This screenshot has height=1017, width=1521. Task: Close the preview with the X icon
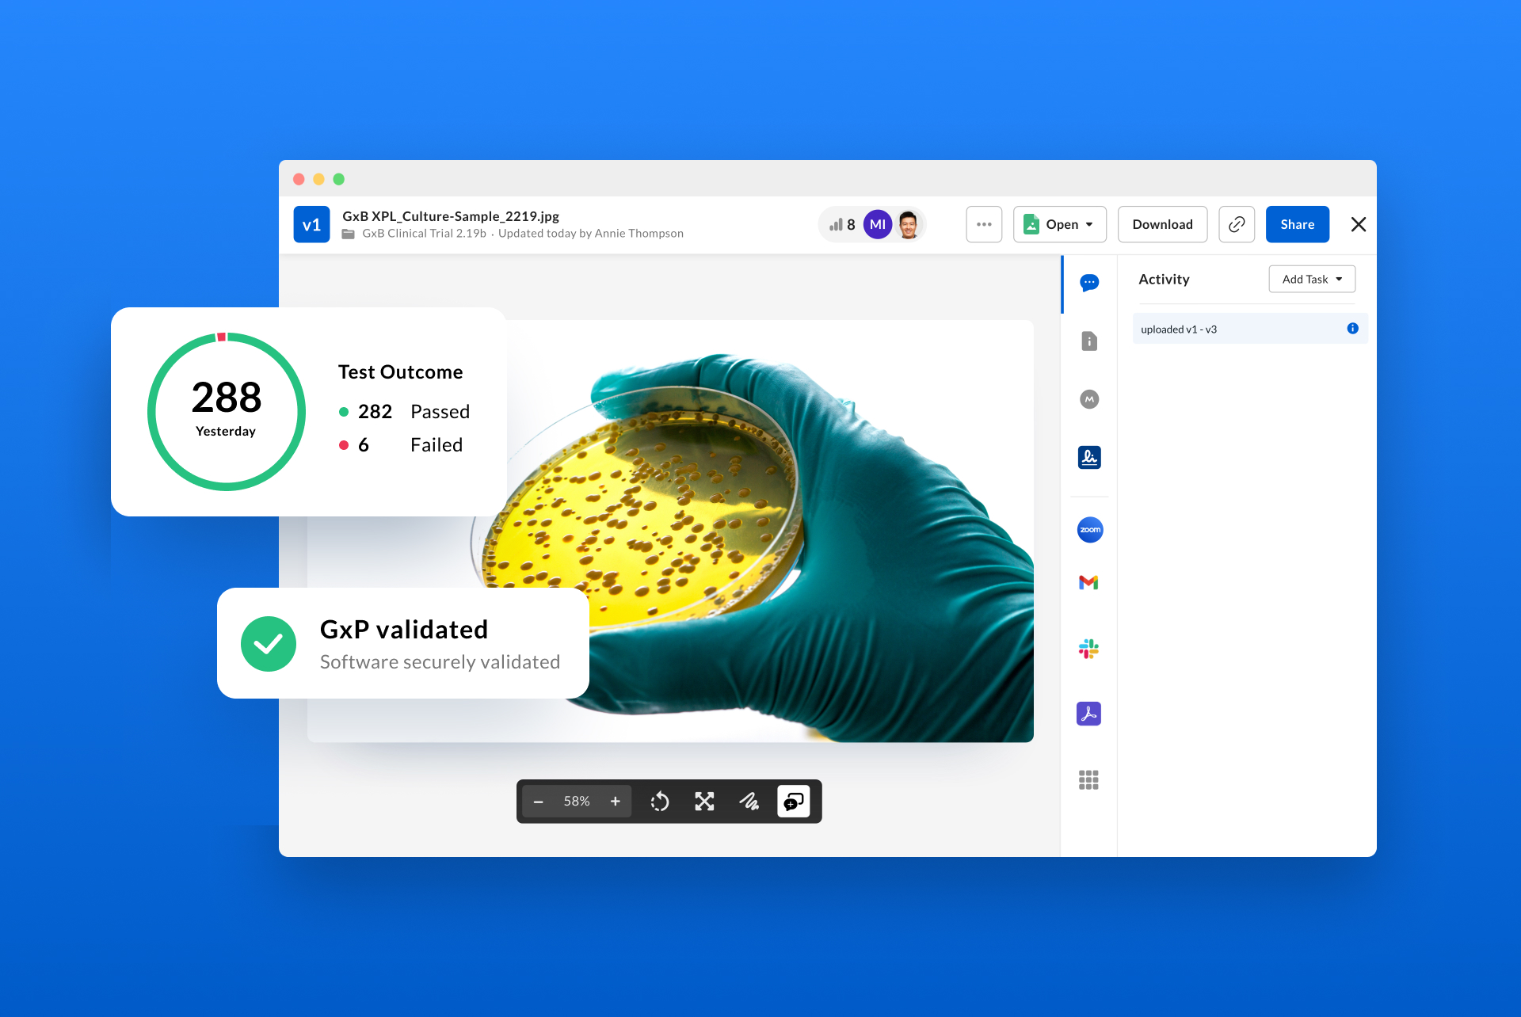(x=1359, y=225)
